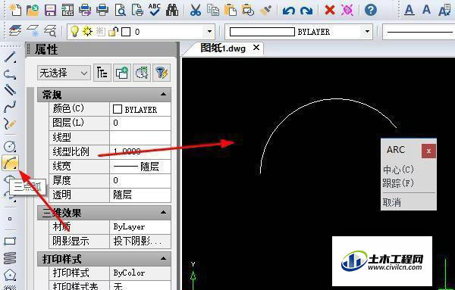Click the 阴影显示 投下阴影 value
Screen dimensions: 455x290
point(140,241)
